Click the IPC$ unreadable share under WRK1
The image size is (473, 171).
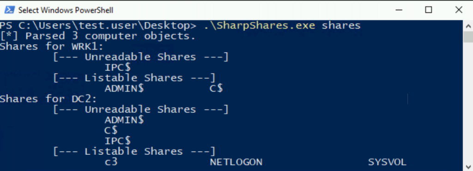click(118, 68)
